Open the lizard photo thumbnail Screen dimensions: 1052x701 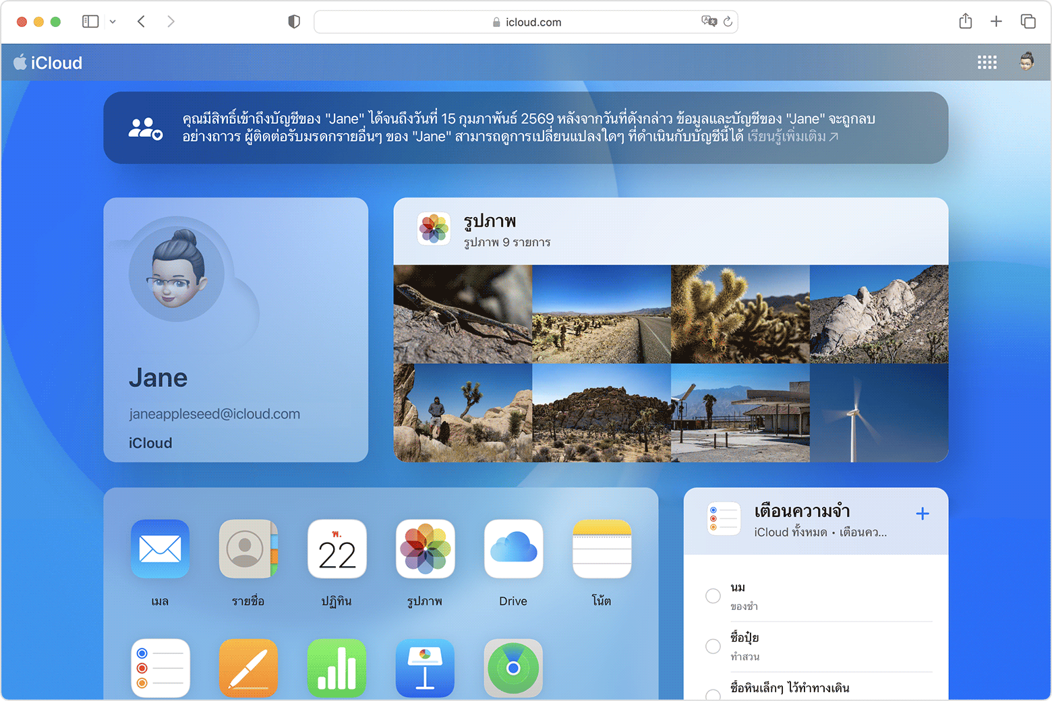pyautogui.click(x=463, y=314)
